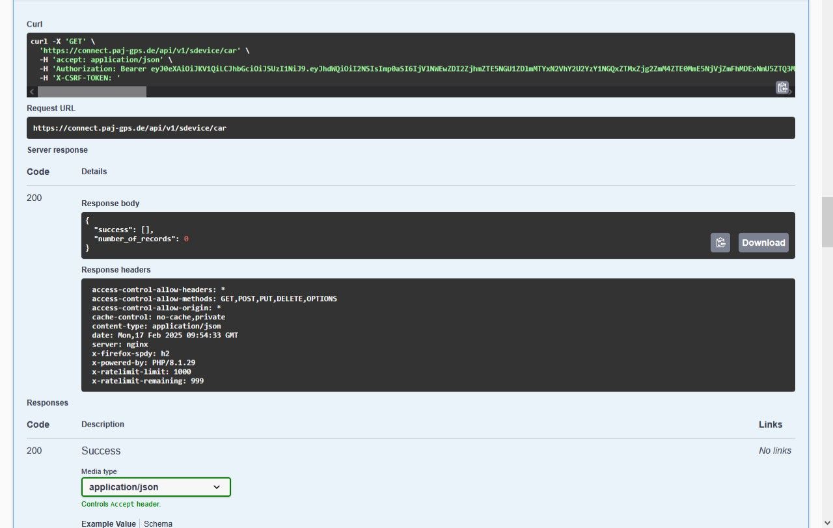
Task: Click the server: nginx header line
Action: pyautogui.click(x=120, y=345)
